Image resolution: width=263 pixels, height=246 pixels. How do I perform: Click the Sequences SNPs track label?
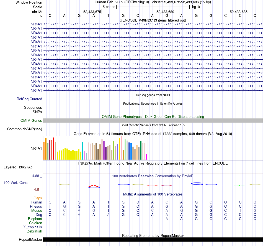[x=33, y=110]
